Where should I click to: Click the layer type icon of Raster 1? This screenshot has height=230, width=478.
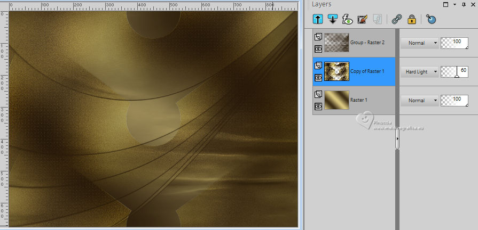point(318,94)
